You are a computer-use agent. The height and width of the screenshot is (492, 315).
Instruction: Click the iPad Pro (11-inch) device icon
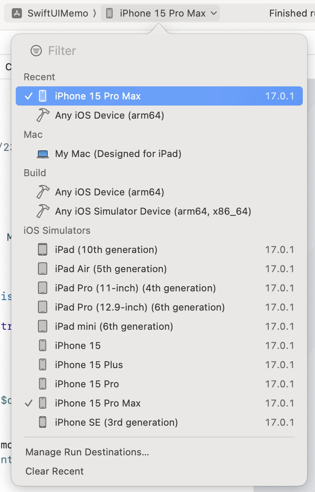(43, 288)
